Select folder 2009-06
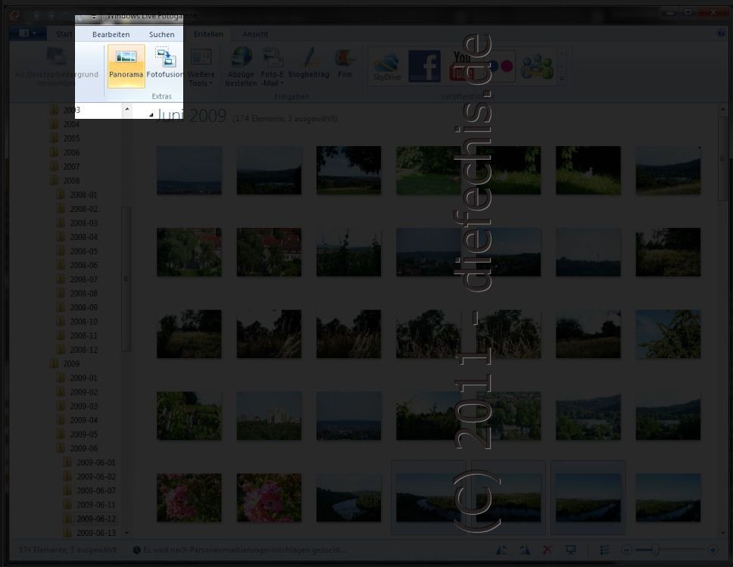733x567 pixels. 84,448
